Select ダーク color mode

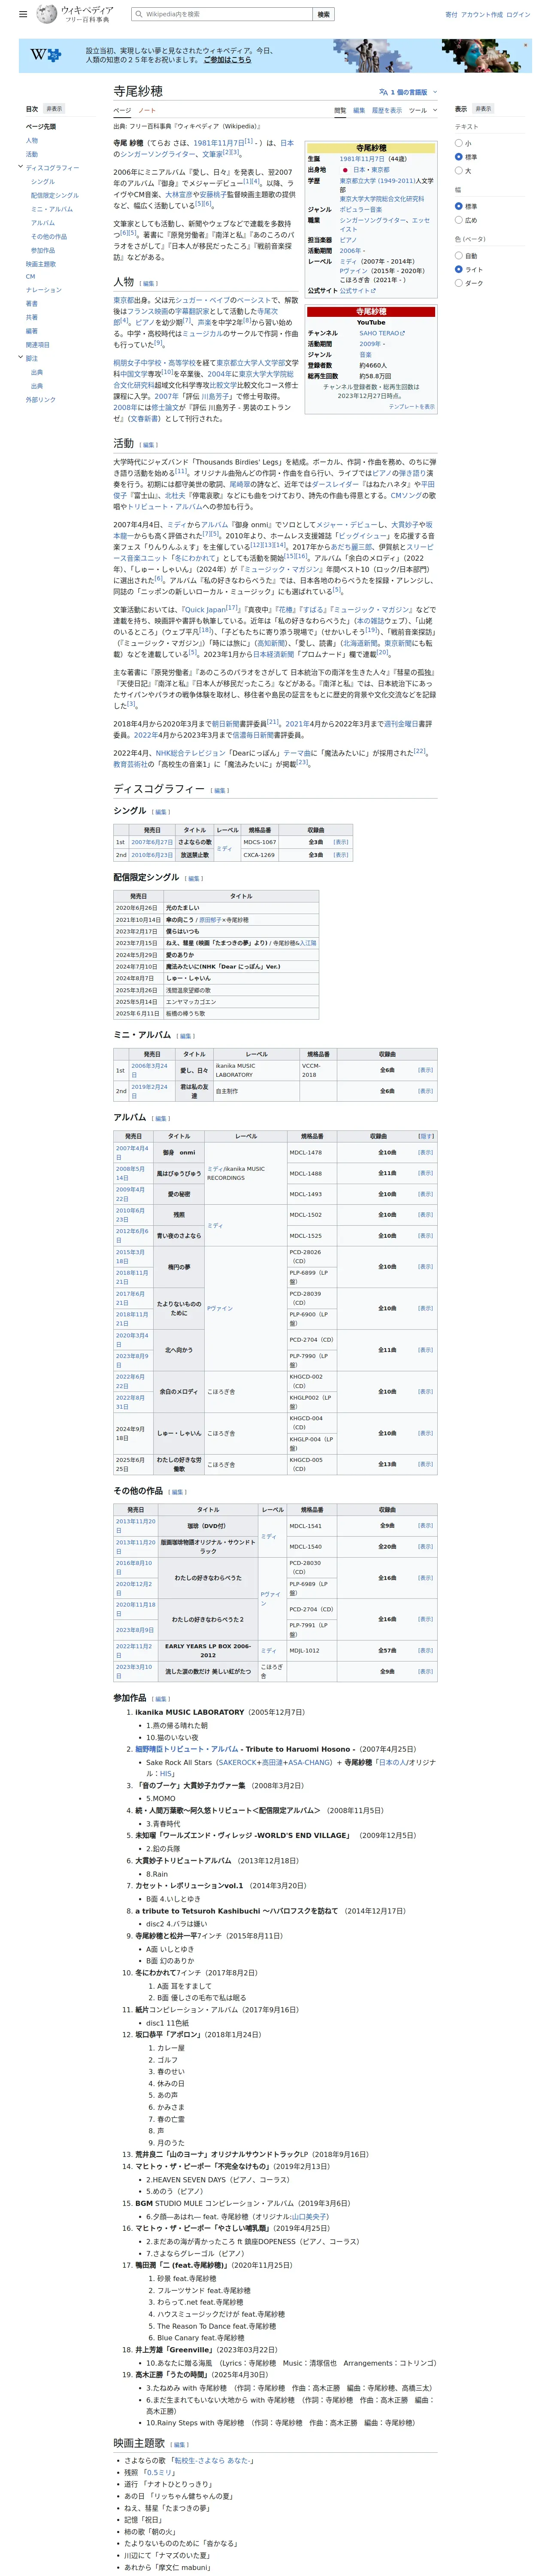click(x=459, y=283)
